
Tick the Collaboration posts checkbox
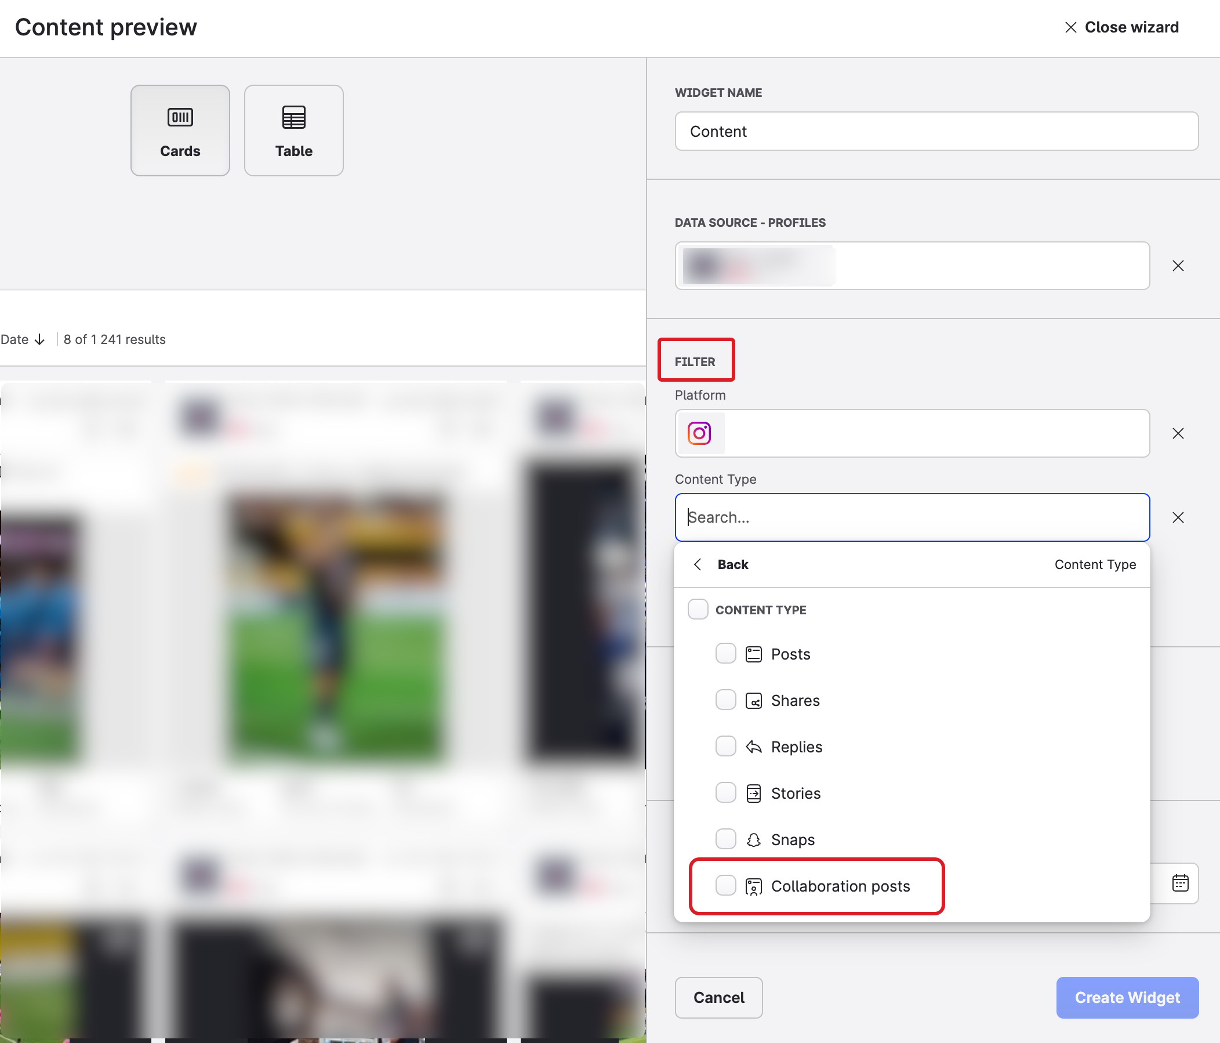725,885
